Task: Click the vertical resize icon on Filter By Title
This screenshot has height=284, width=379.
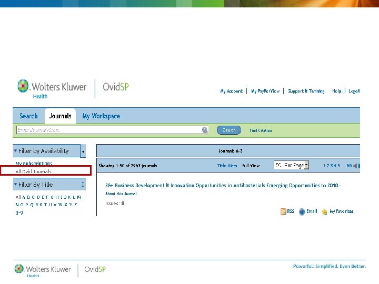Action: coord(83,184)
